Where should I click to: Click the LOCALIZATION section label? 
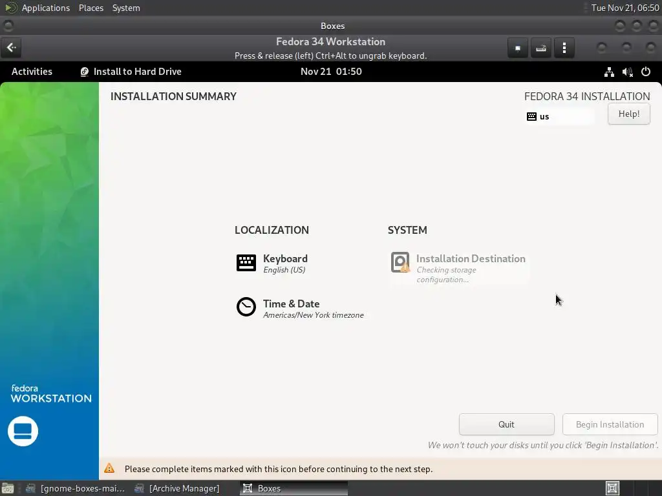(272, 231)
